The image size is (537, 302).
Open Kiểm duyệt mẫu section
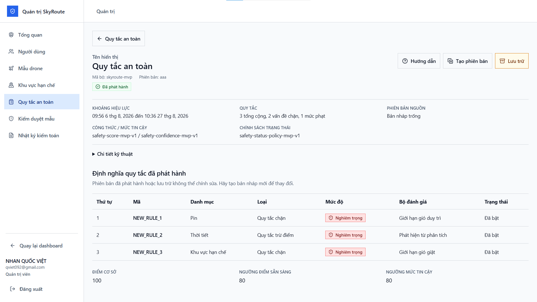coord(42,119)
